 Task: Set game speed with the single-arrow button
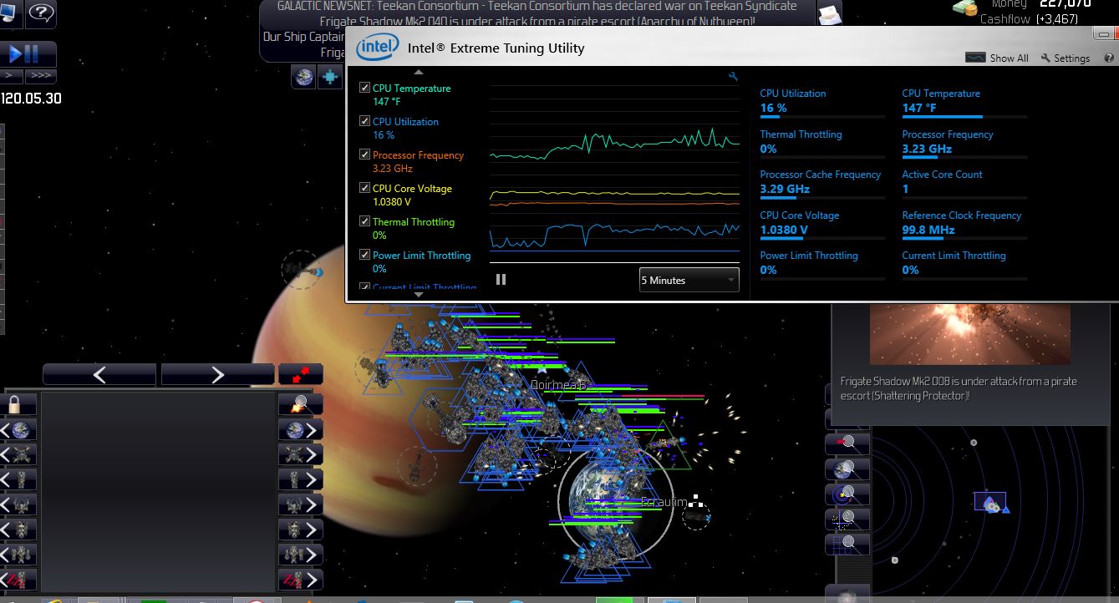coord(11,76)
